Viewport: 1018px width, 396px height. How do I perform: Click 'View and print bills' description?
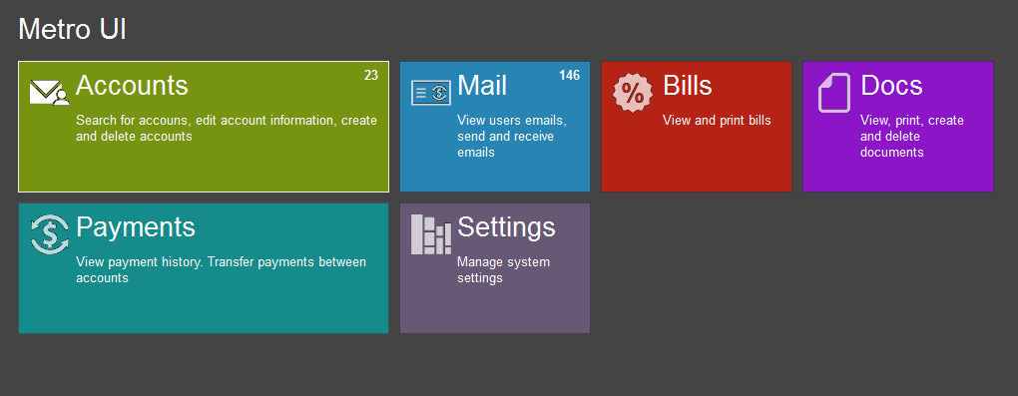point(717,120)
